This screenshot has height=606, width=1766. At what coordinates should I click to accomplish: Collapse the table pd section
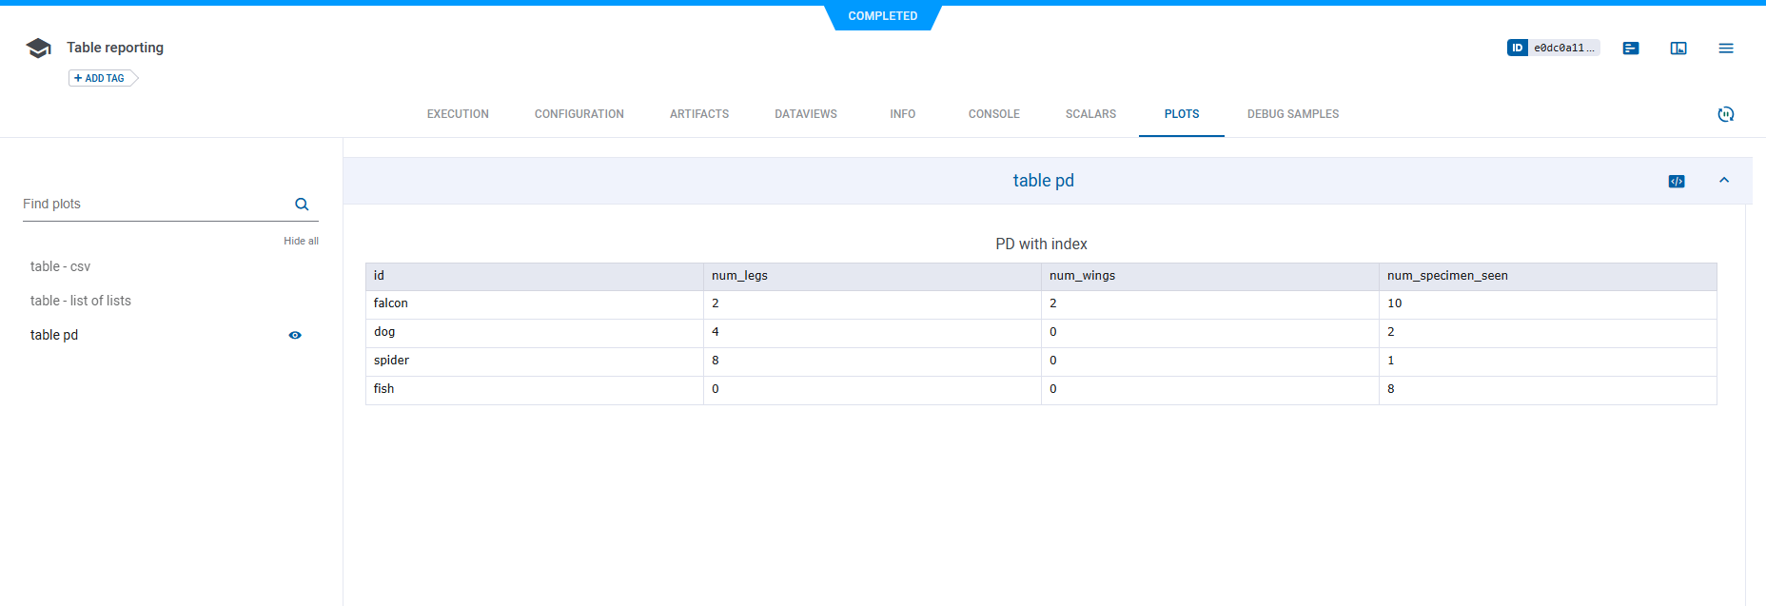(1724, 181)
